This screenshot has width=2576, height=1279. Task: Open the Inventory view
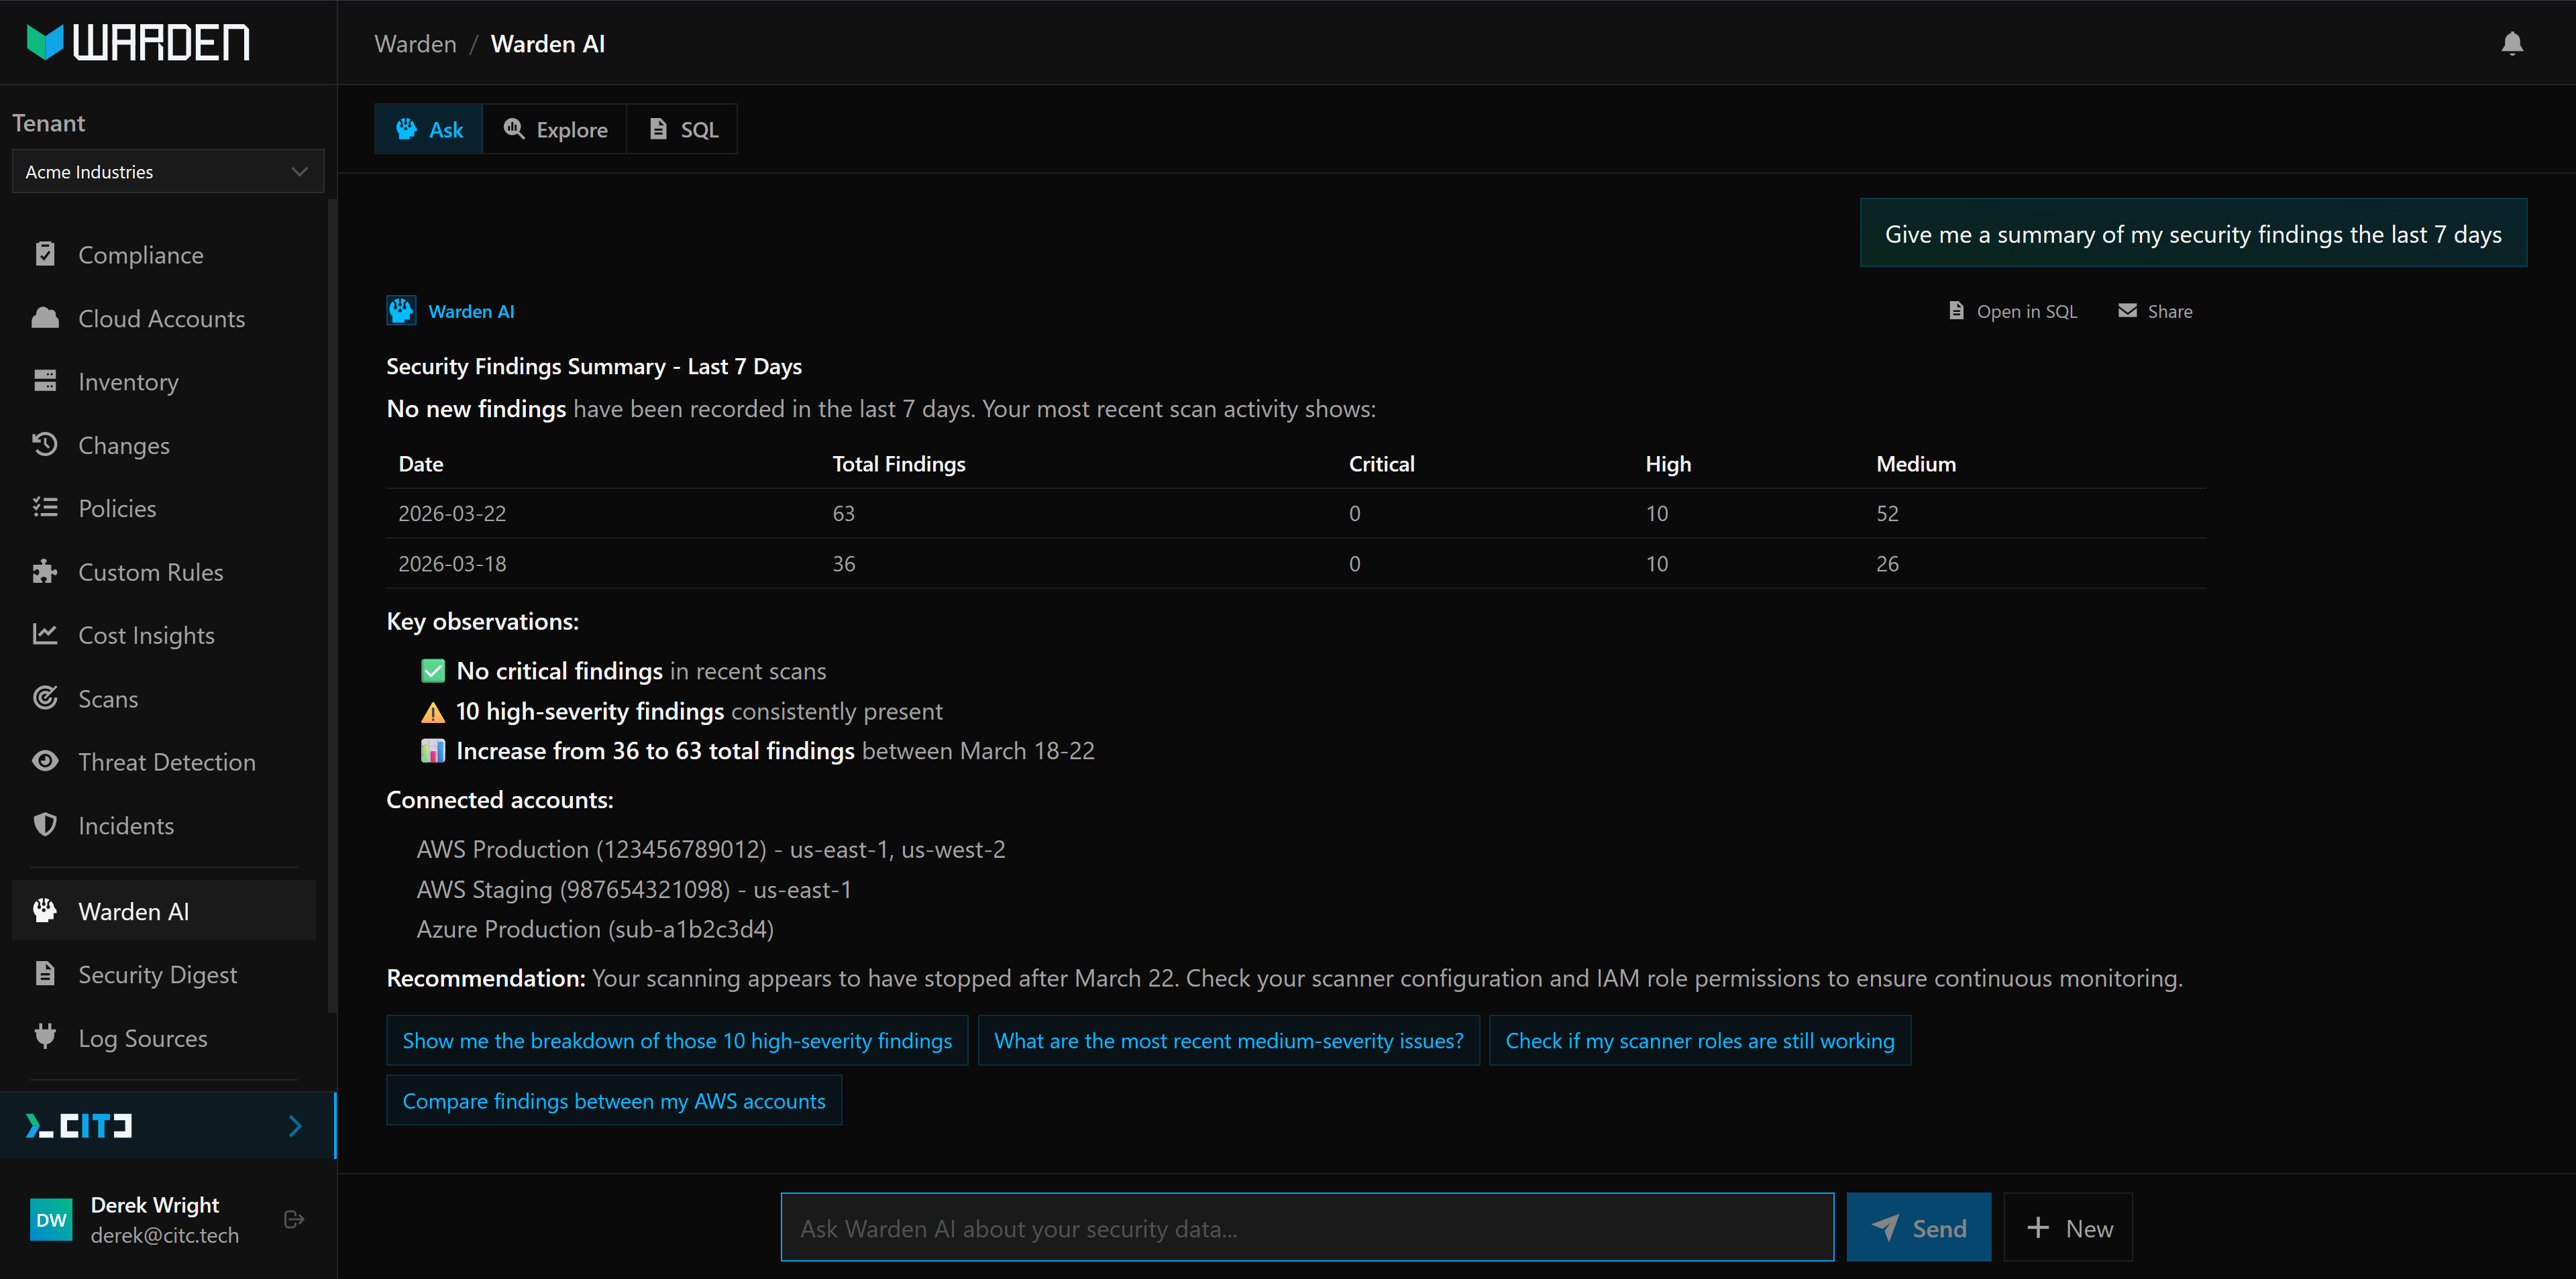(128, 381)
